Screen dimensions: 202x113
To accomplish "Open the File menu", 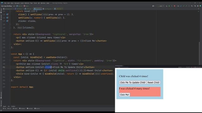I will [x=5, y=3].
